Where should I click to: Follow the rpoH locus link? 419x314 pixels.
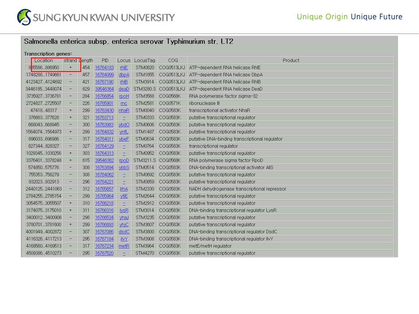tap(124, 96)
